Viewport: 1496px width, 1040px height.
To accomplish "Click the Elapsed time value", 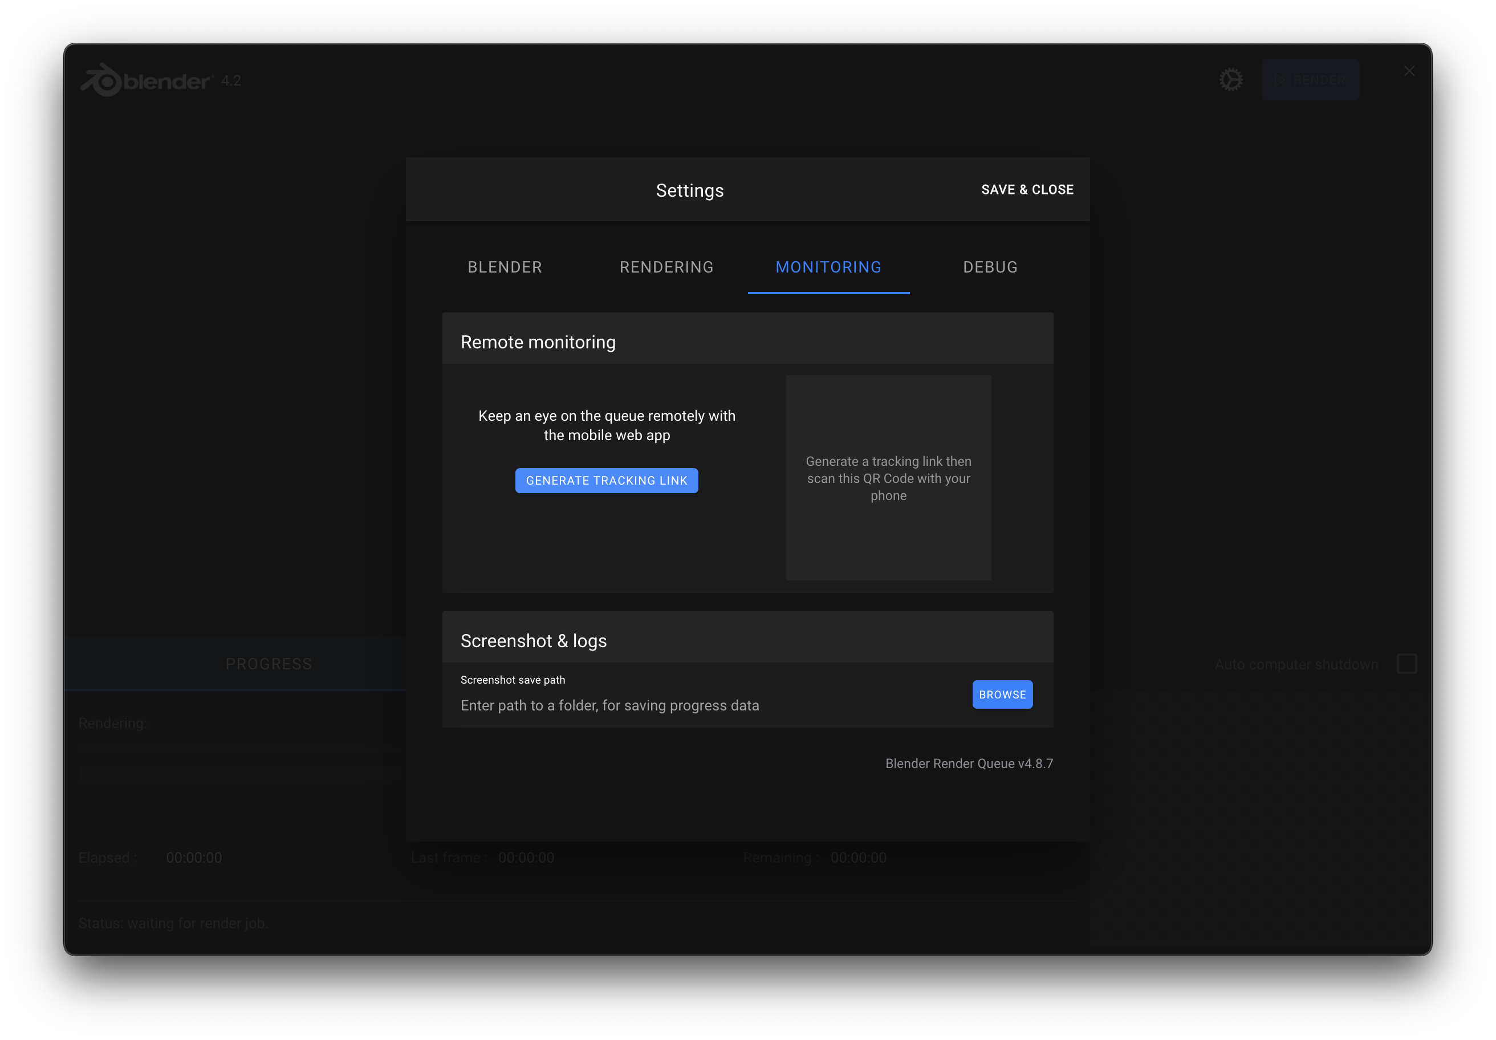I will tap(194, 858).
